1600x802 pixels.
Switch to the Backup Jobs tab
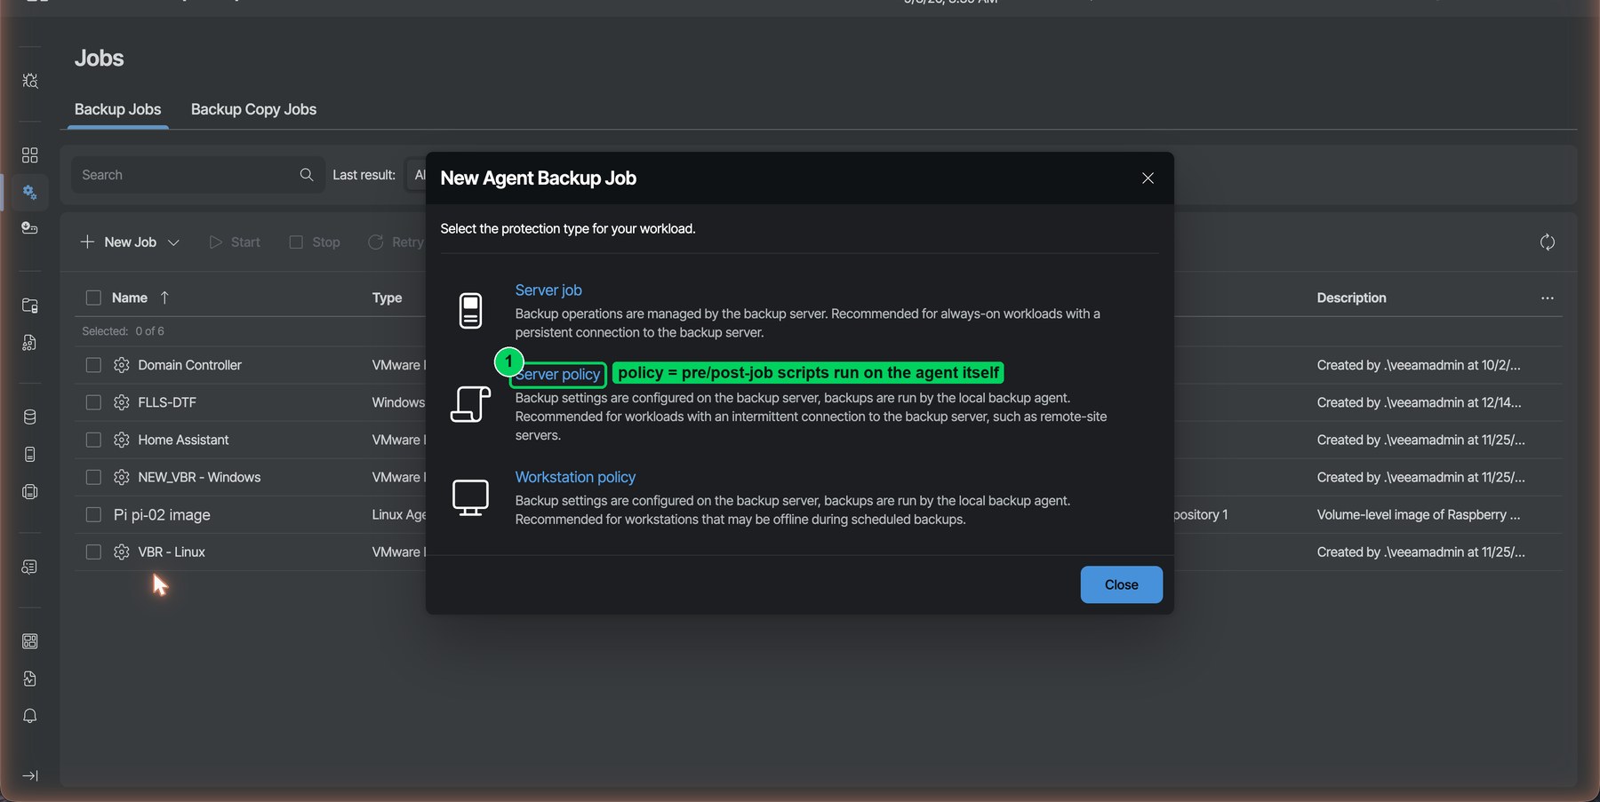point(117,109)
